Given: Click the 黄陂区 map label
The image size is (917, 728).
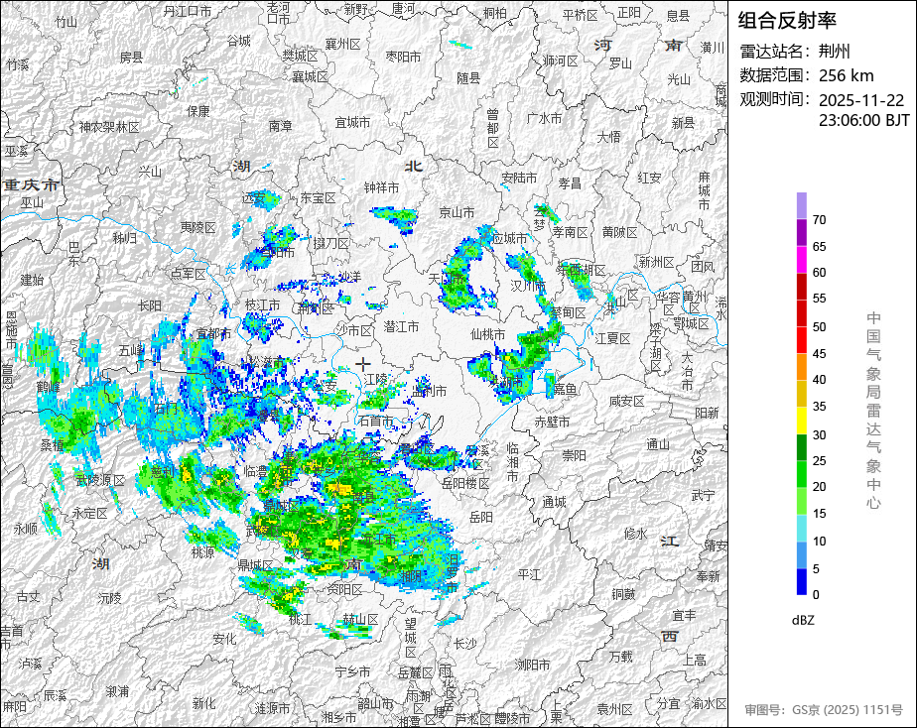Looking at the screenshot, I should pyautogui.click(x=619, y=232).
